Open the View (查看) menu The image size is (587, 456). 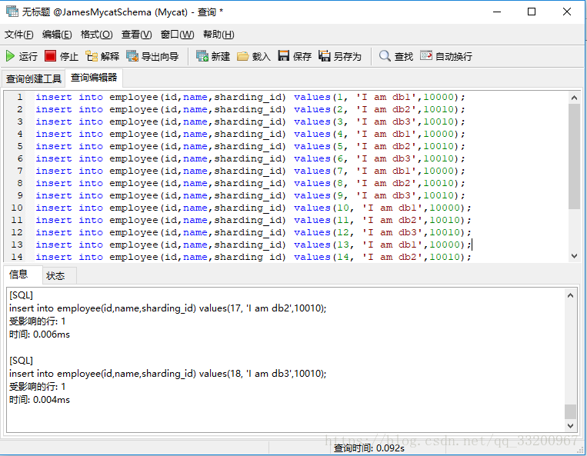click(136, 35)
